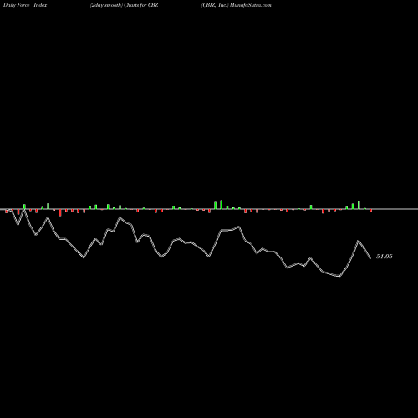Screen dimensions: 418x418
Task: Click the '(CBIZ, Inc.) MunafaSutra.com' label
Action: 237,5
